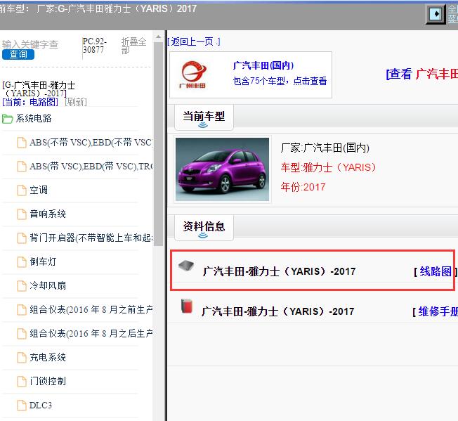Open the 空调 circuit item
Viewport: 458px width, 421px height.
(39, 190)
